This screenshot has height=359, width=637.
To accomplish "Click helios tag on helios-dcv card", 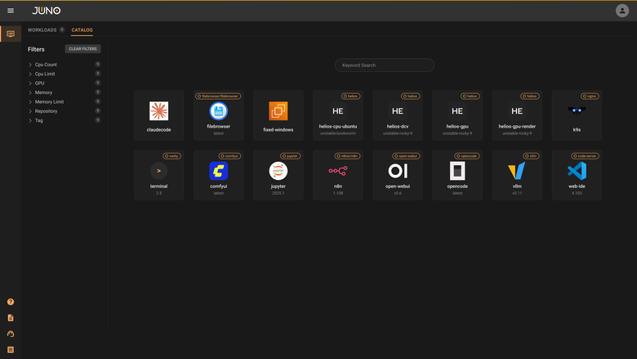I will [x=410, y=96].
